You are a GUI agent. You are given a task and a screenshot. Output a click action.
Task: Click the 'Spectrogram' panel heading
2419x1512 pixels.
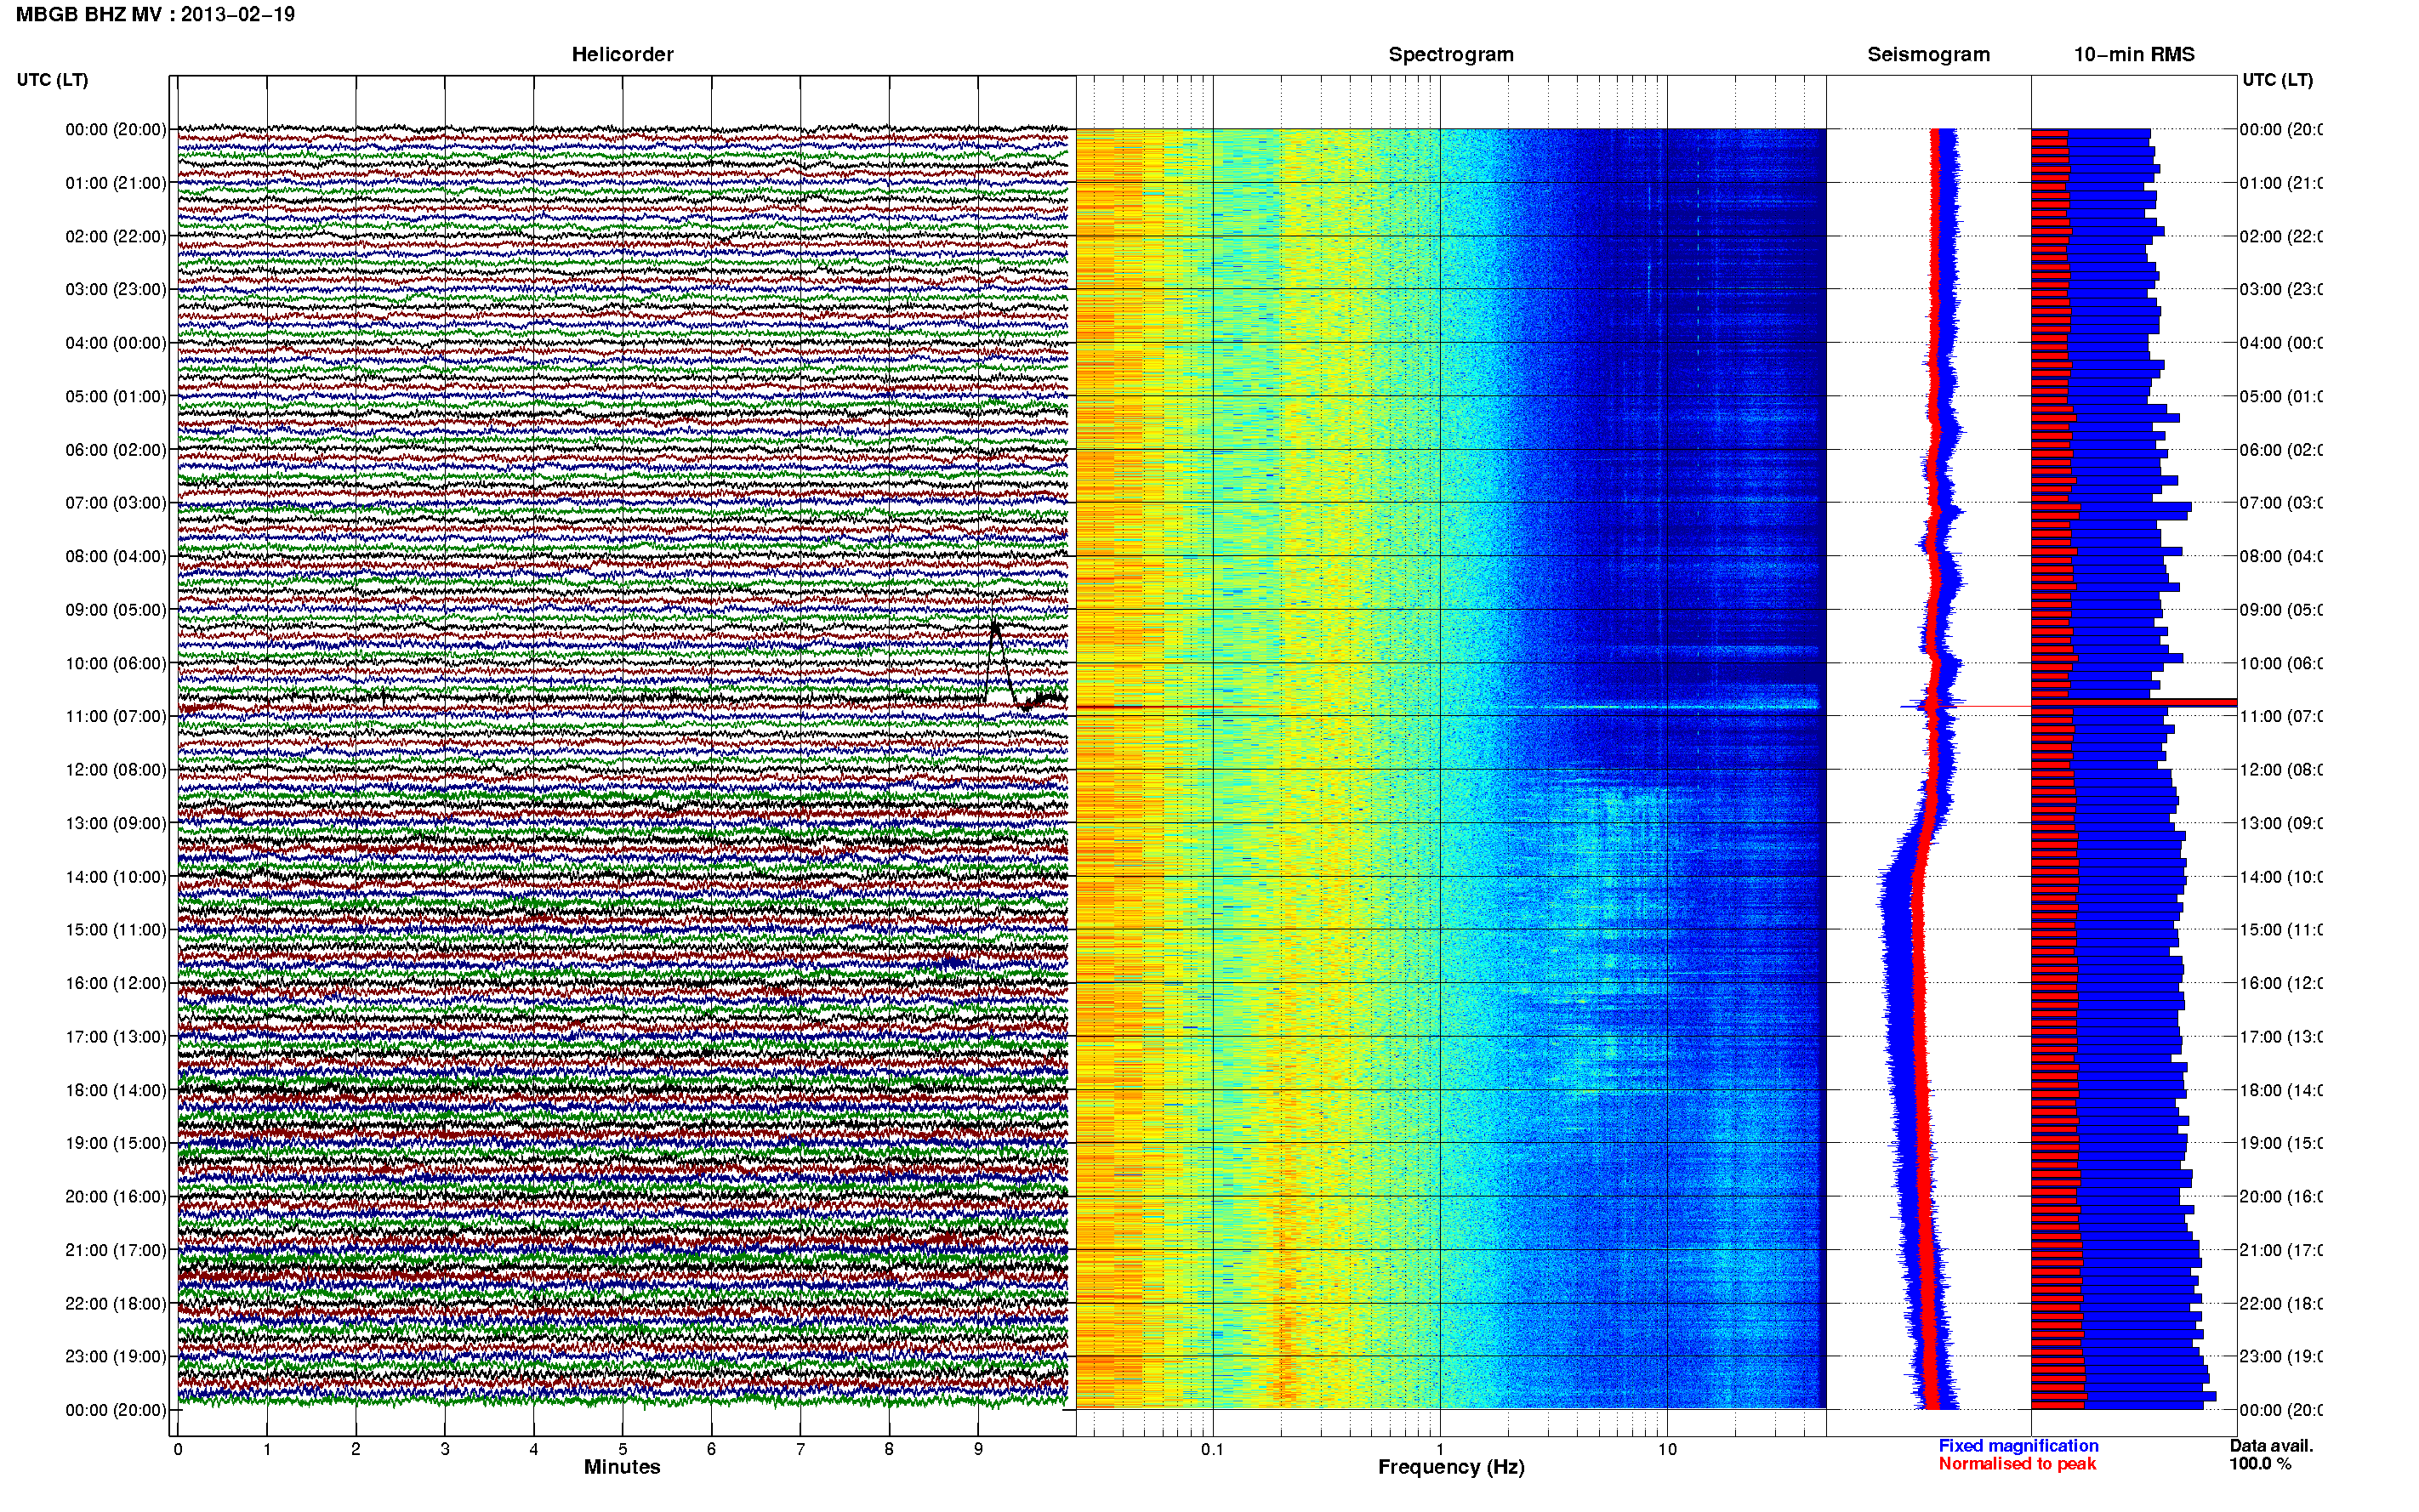point(1451,55)
